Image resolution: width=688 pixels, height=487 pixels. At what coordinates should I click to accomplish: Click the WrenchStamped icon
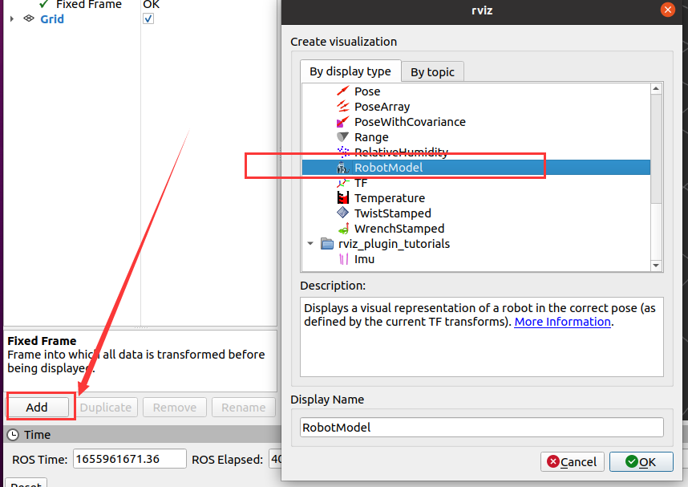[x=342, y=229]
